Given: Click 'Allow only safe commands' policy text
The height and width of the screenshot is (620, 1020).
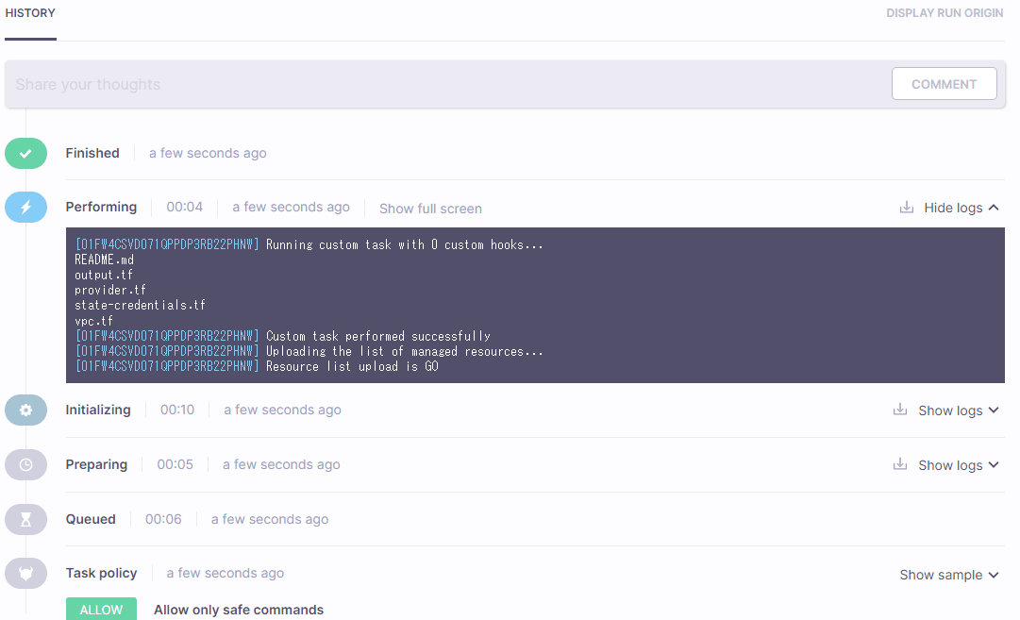Looking at the screenshot, I should [x=239, y=610].
